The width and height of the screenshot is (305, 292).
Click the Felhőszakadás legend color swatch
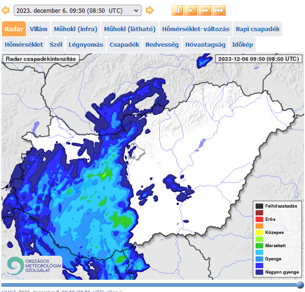pos(259,206)
